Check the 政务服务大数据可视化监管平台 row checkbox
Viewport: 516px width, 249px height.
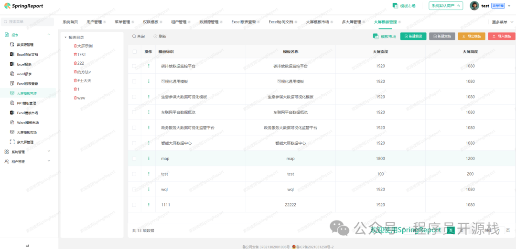[134, 128]
